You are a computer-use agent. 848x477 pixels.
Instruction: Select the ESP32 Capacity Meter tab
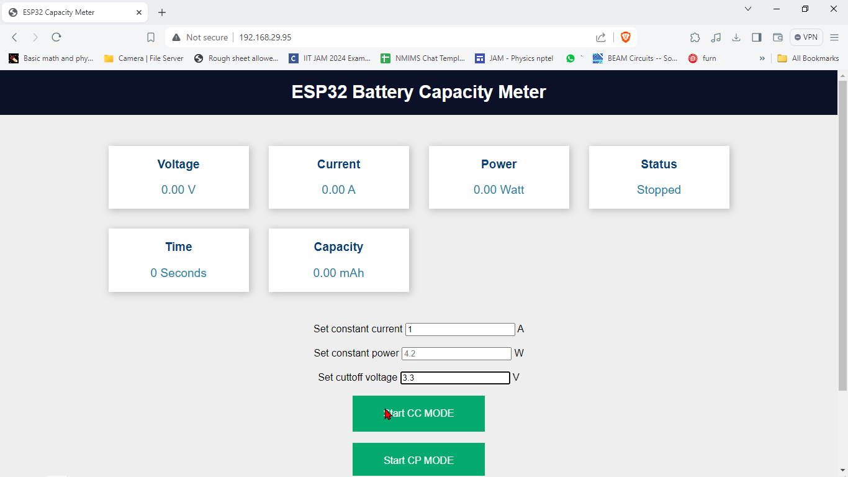click(x=73, y=12)
